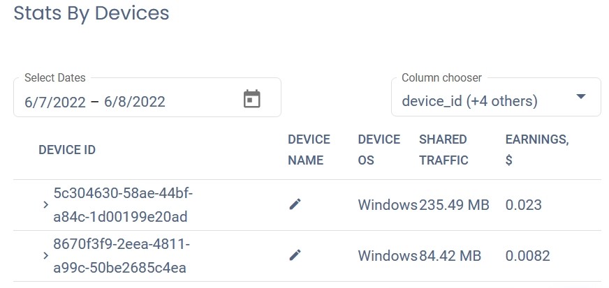Sort by SHARED TRAFFIC column header
609x288 pixels.
pos(443,150)
